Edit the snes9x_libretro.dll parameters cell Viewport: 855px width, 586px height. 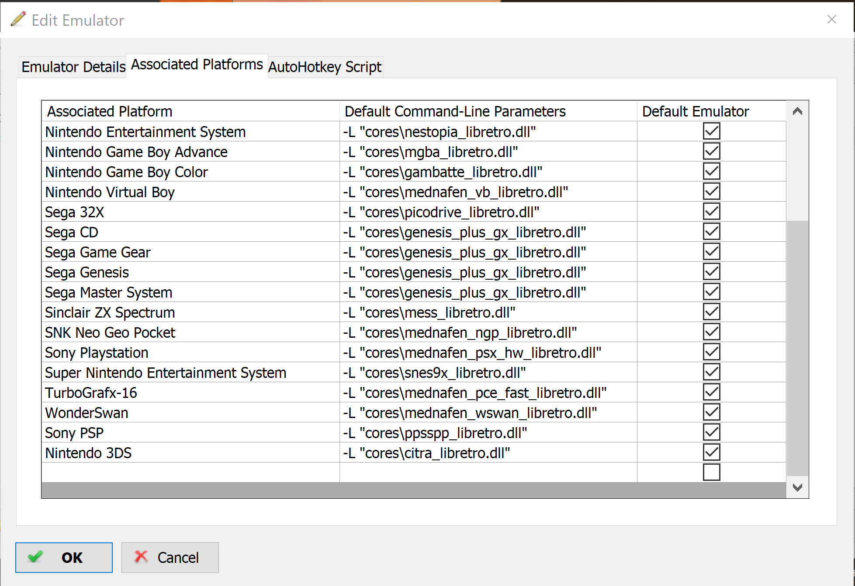[x=488, y=372]
